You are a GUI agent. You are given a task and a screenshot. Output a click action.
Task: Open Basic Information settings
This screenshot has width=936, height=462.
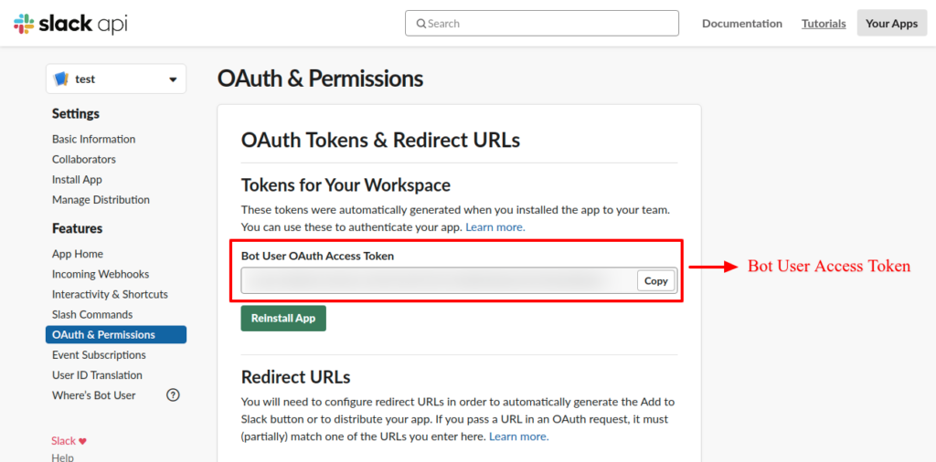tap(93, 140)
